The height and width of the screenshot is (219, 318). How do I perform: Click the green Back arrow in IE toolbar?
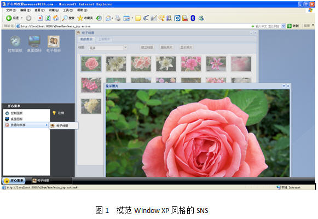pos(9,18)
